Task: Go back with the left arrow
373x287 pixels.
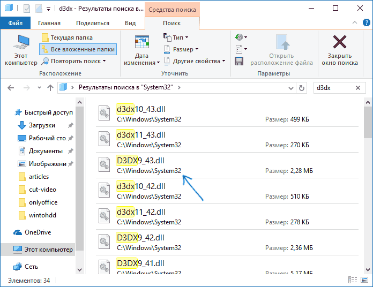Action: pos(11,88)
